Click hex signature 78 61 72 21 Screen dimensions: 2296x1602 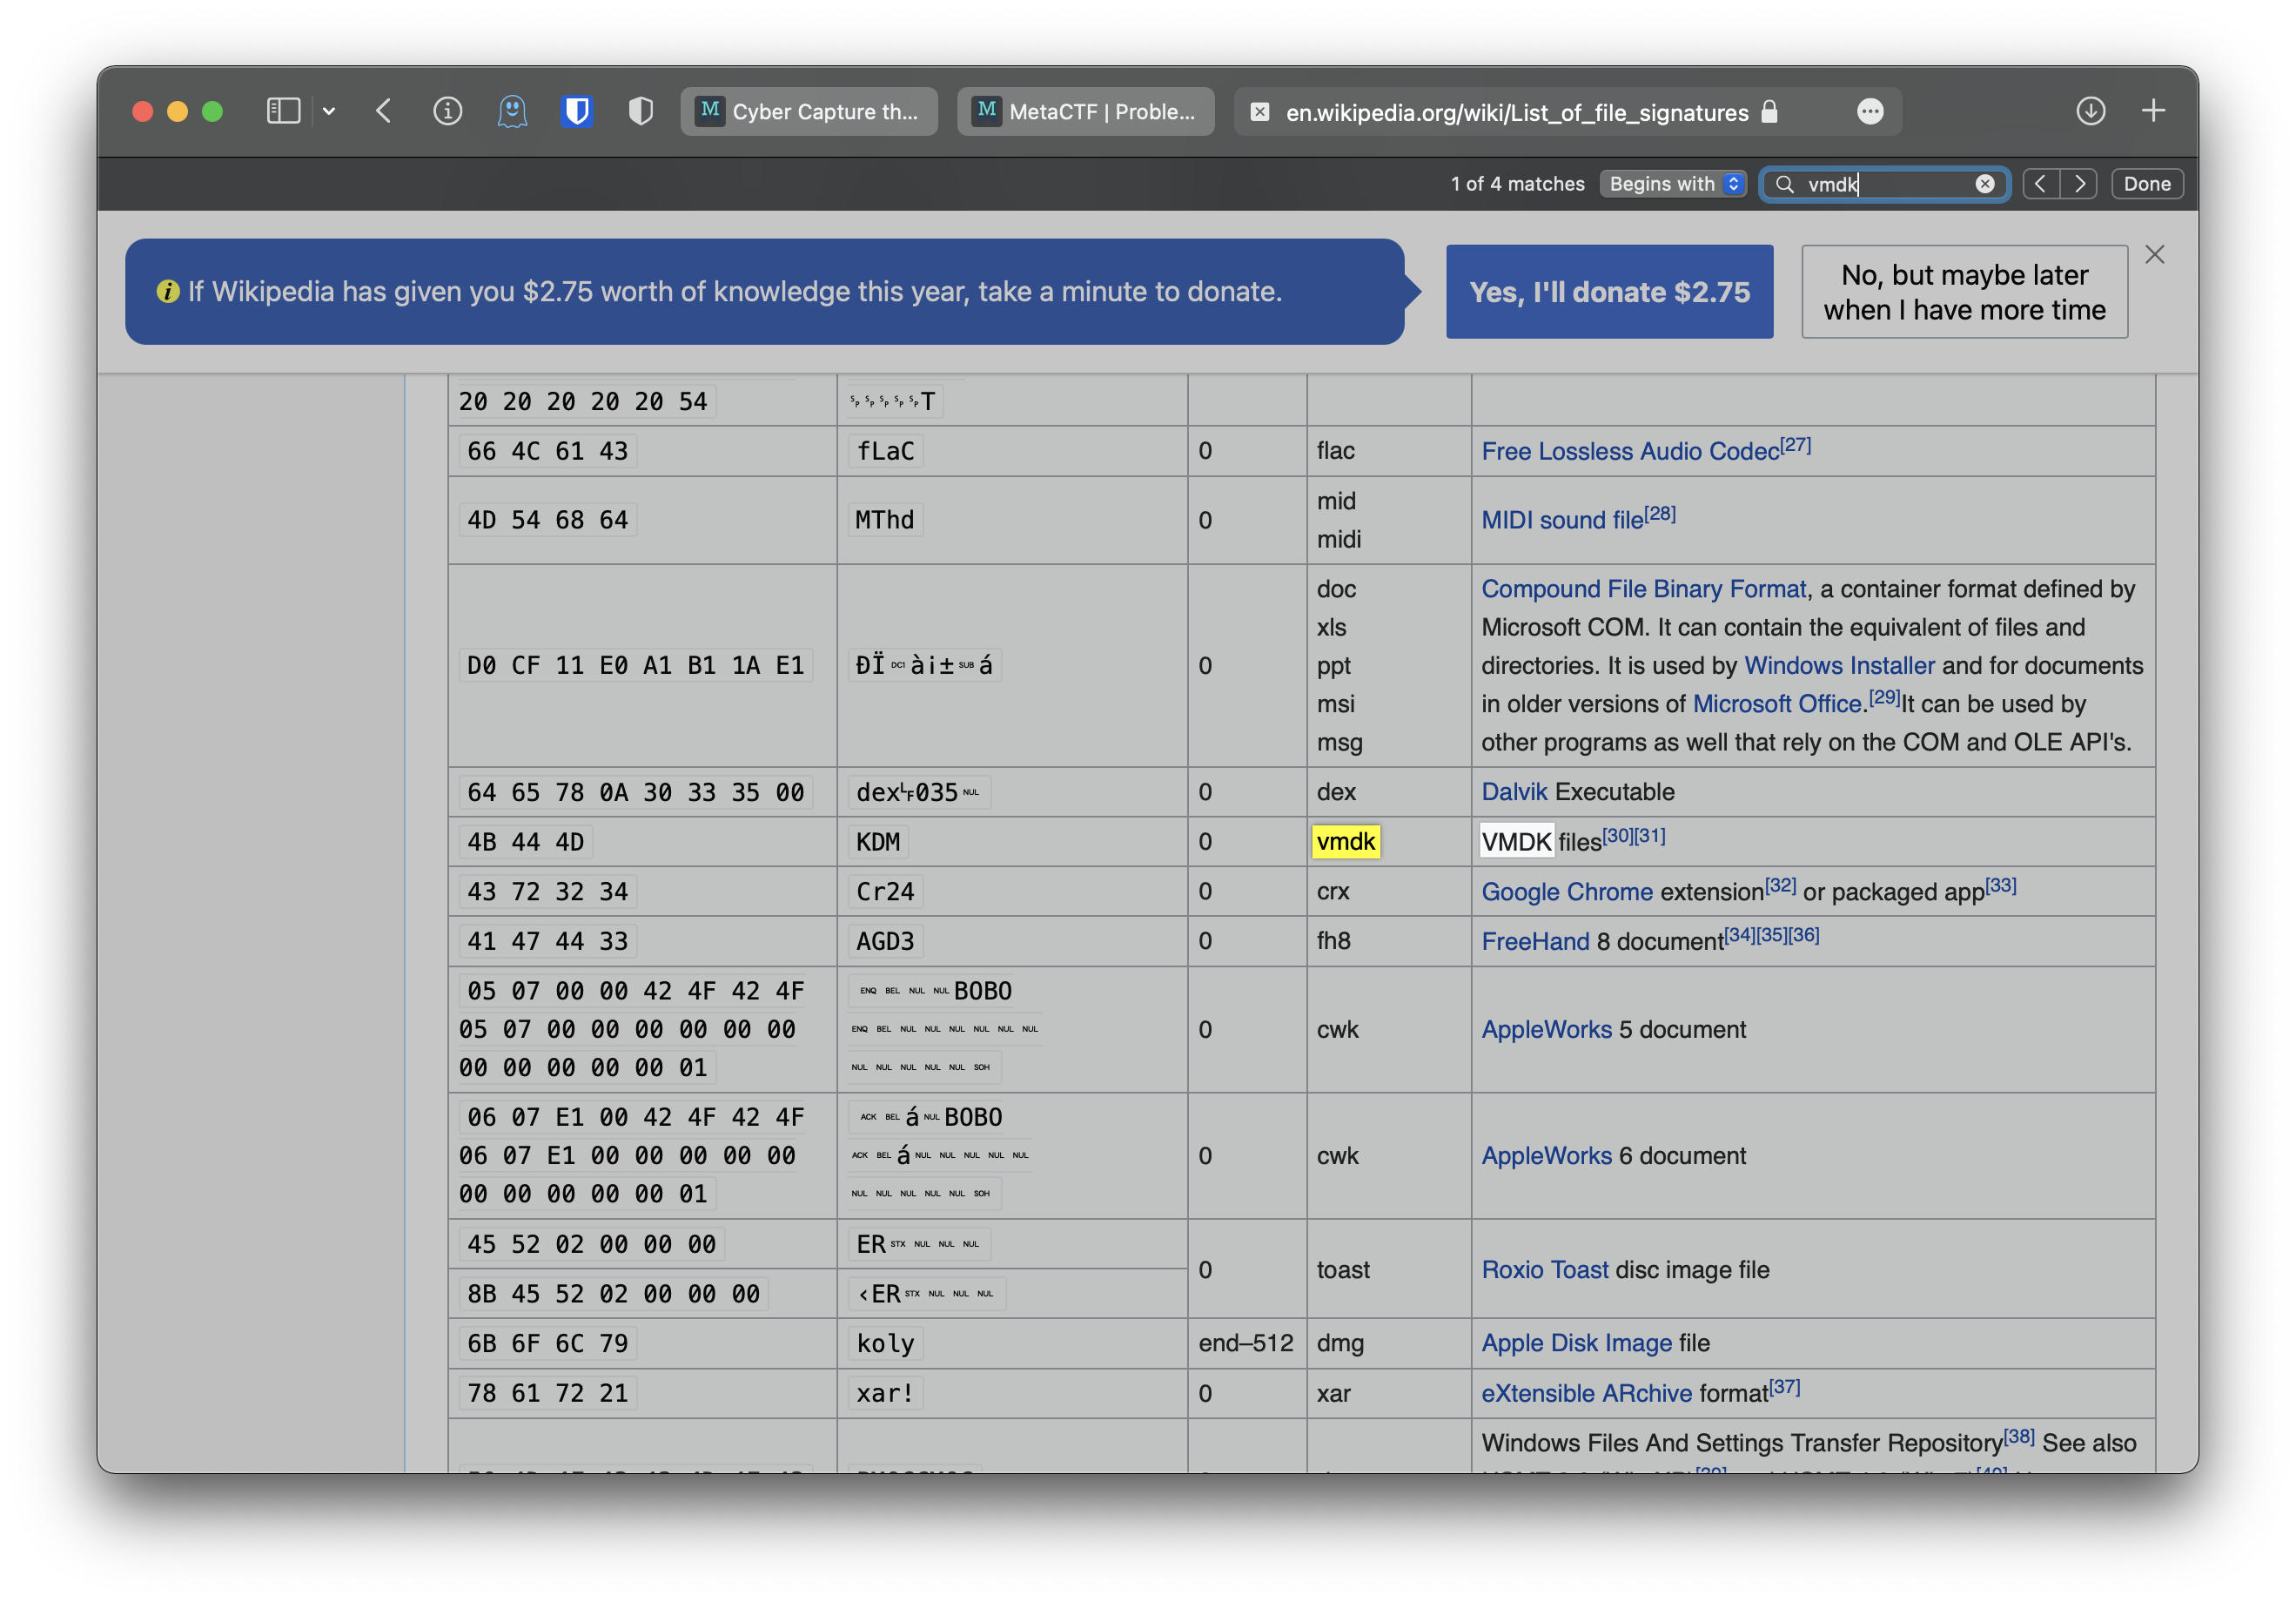pos(548,1393)
